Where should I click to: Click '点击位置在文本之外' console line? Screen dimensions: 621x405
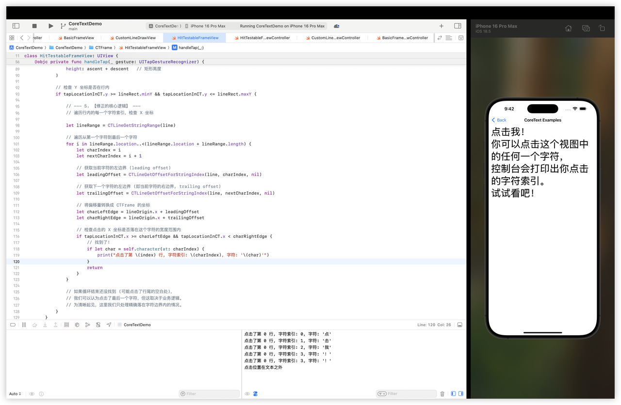click(263, 368)
